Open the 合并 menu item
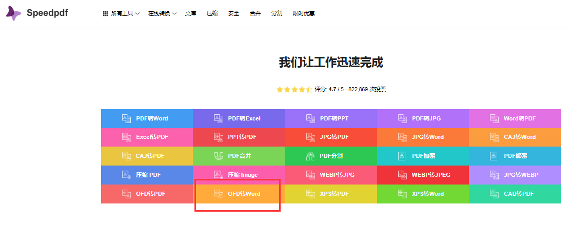Image resolution: width=569 pixels, height=225 pixels. (255, 14)
